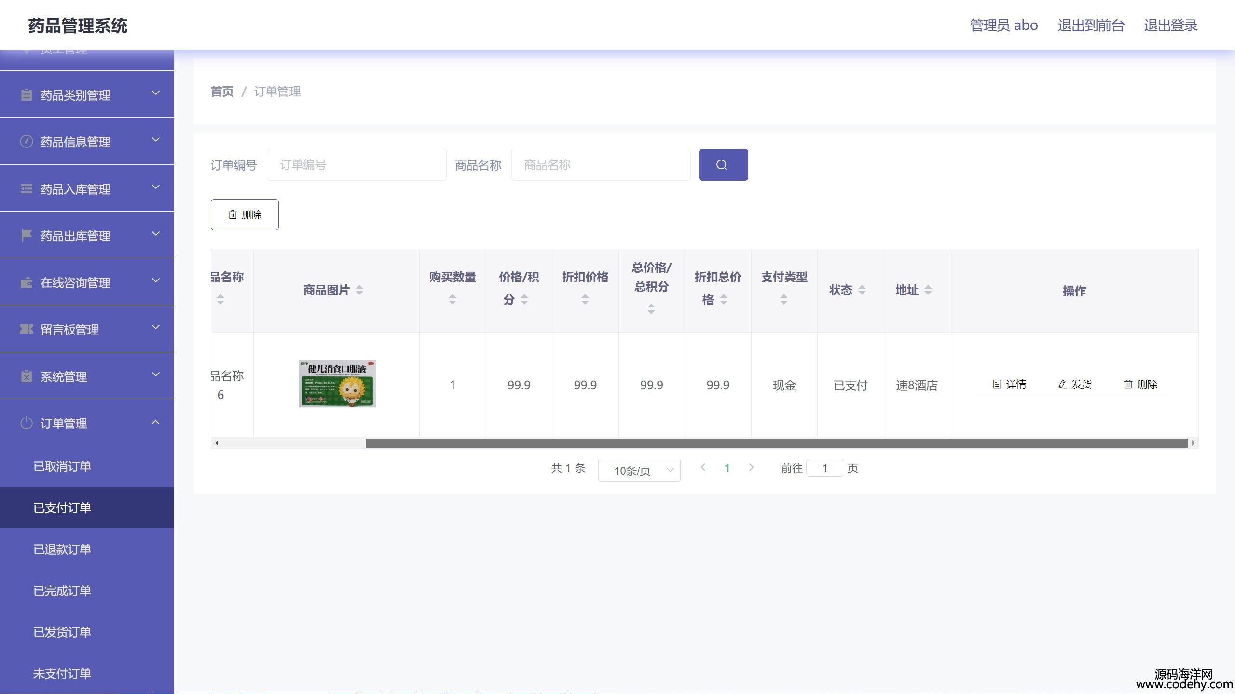
Task: Sort by 折扣总价格 column arrows
Action: (724, 299)
